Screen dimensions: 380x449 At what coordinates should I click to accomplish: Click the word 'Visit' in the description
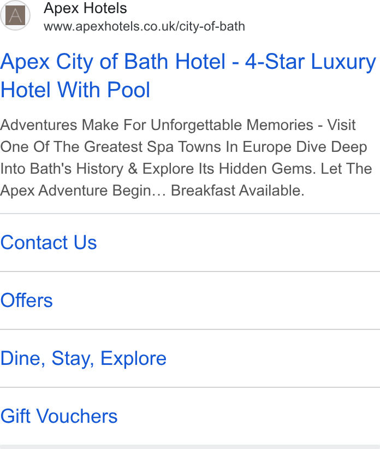[341, 125]
